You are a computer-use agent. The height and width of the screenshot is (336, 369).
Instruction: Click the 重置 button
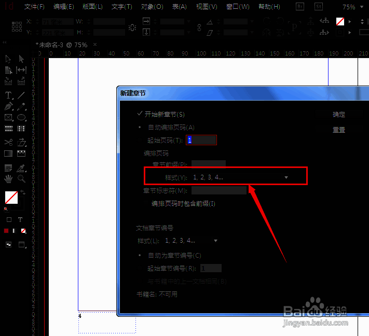pyautogui.click(x=339, y=130)
